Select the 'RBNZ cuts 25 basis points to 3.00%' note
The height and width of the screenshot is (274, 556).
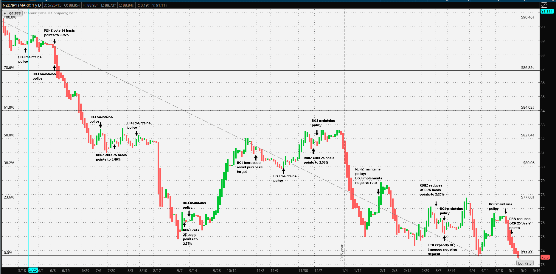pyautogui.click(x=111, y=157)
